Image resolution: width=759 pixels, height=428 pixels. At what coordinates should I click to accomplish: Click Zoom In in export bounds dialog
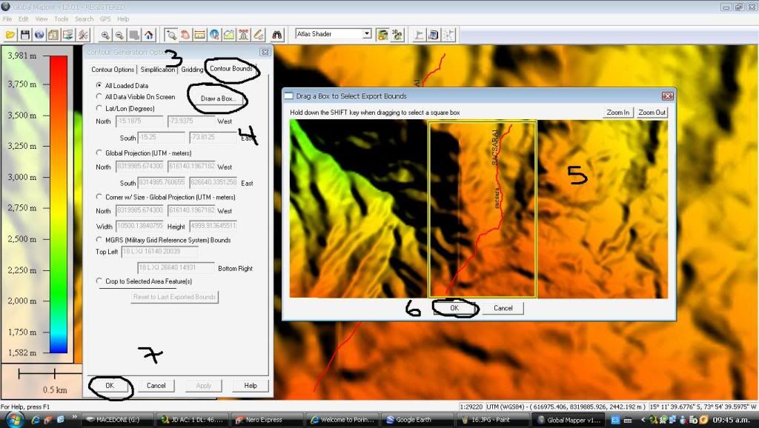(x=617, y=113)
